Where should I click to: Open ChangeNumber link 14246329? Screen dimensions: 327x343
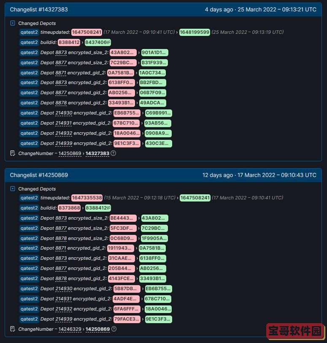click(x=70, y=329)
